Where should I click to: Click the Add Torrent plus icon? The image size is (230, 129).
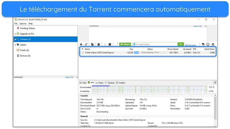coord(81,44)
